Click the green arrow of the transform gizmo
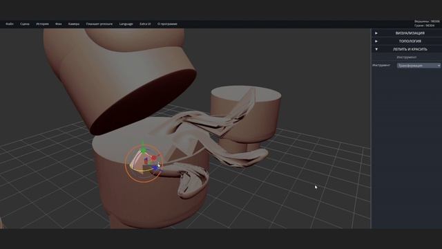 [x=143, y=149]
